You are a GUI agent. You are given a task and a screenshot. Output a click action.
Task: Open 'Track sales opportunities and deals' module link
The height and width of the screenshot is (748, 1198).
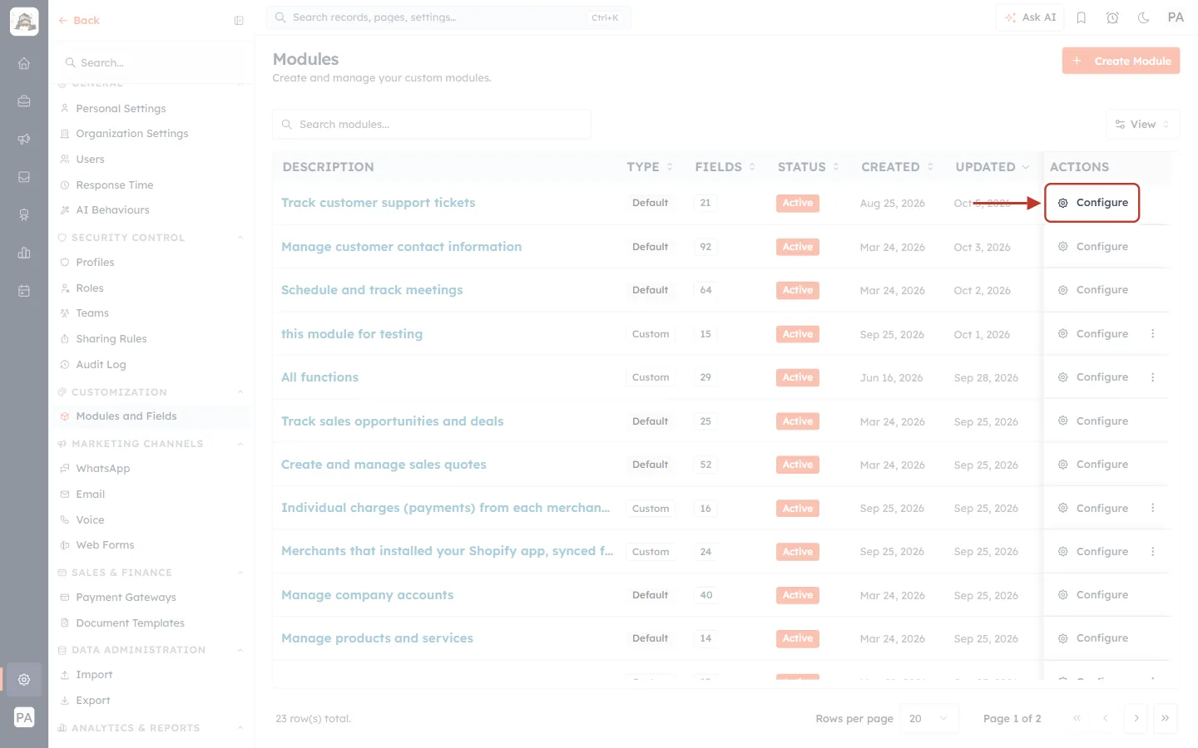pos(392,421)
